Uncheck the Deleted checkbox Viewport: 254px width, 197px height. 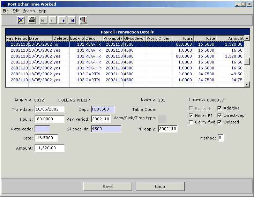tap(220, 122)
